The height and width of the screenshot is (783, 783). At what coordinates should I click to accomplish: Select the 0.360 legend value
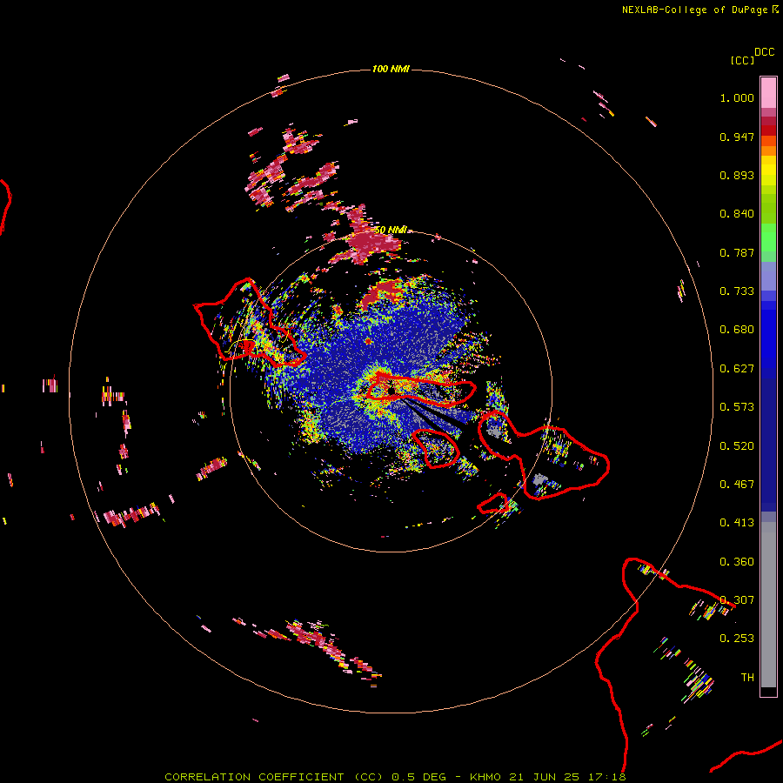[737, 562]
